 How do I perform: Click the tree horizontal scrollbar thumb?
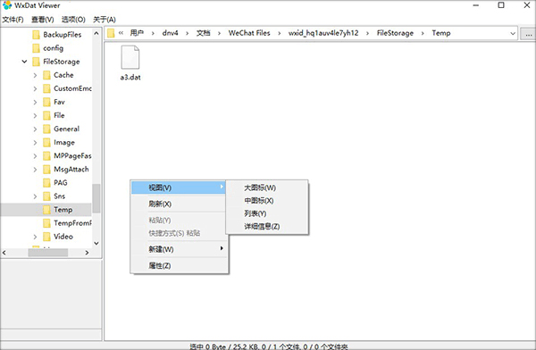(x=48, y=253)
